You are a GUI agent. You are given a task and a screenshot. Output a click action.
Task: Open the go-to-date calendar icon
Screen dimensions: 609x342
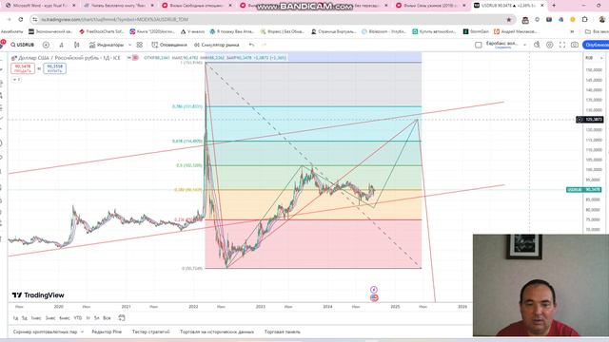[x=122, y=318]
